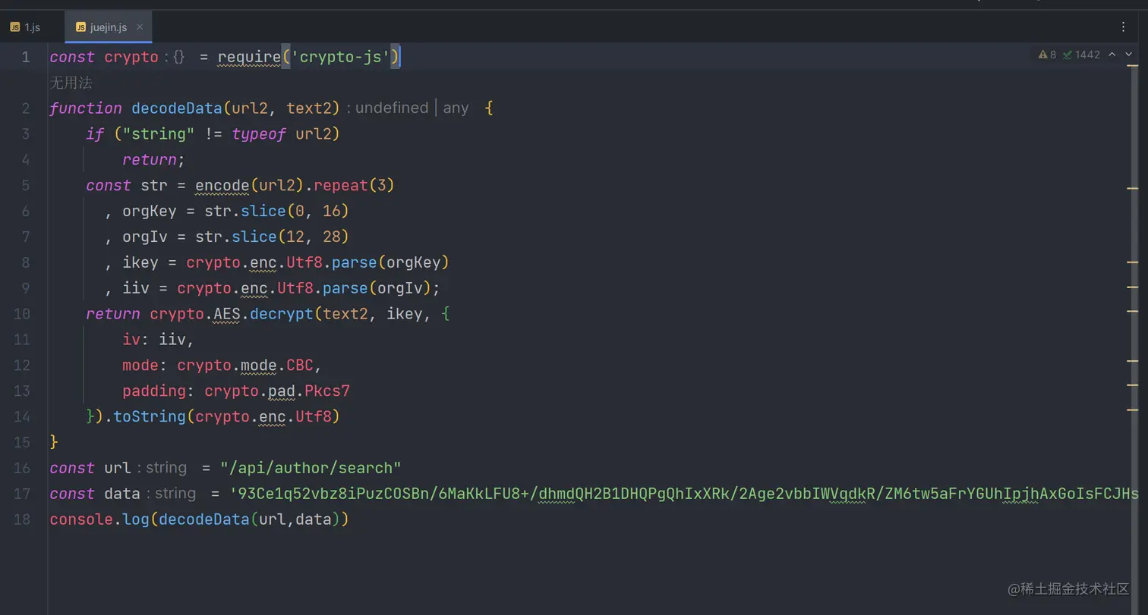Close the juejin.js tab
Image resolution: width=1148 pixels, height=615 pixels.
pos(140,27)
